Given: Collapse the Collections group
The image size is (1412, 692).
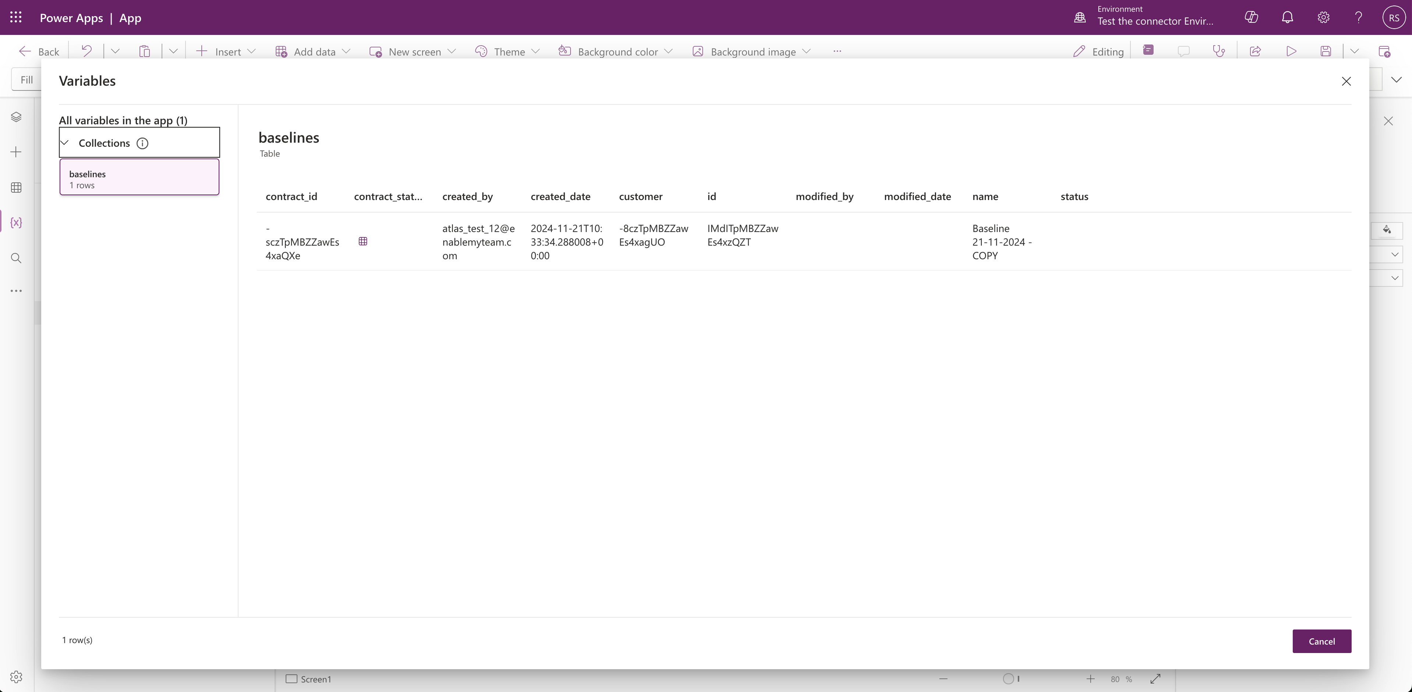Looking at the screenshot, I should (65, 143).
